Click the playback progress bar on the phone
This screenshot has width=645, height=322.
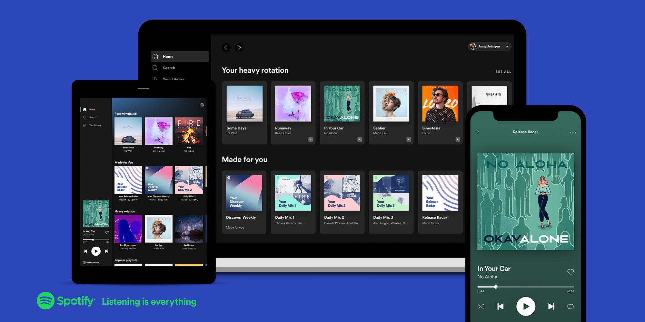pos(526,287)
